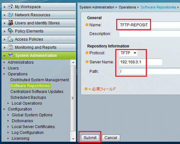Submit the repository form
The height and width of the screenshot is (144, 180).
click(x=90, y=138)
